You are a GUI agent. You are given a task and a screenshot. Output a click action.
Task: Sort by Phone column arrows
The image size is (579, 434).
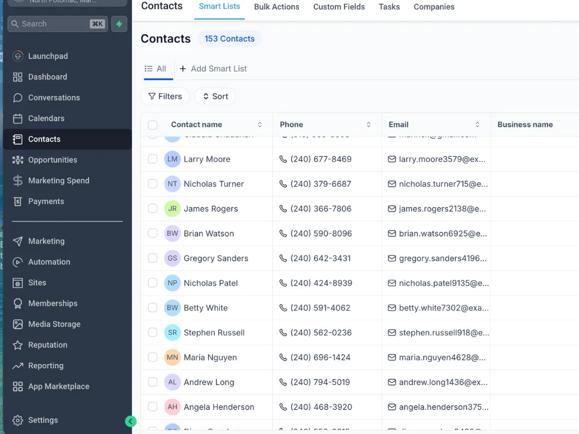[x=368, y=125]
